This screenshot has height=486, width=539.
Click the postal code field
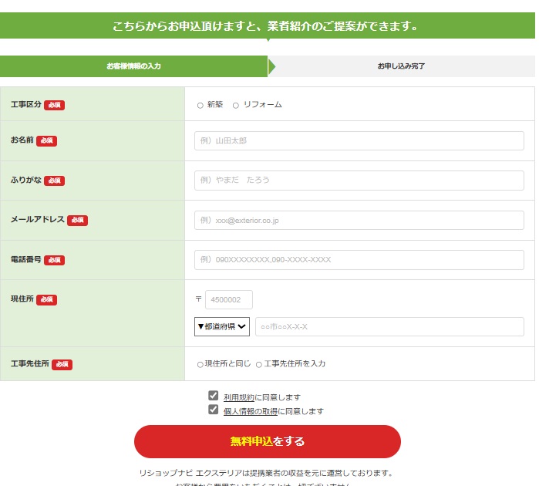(x=228, y=299)
